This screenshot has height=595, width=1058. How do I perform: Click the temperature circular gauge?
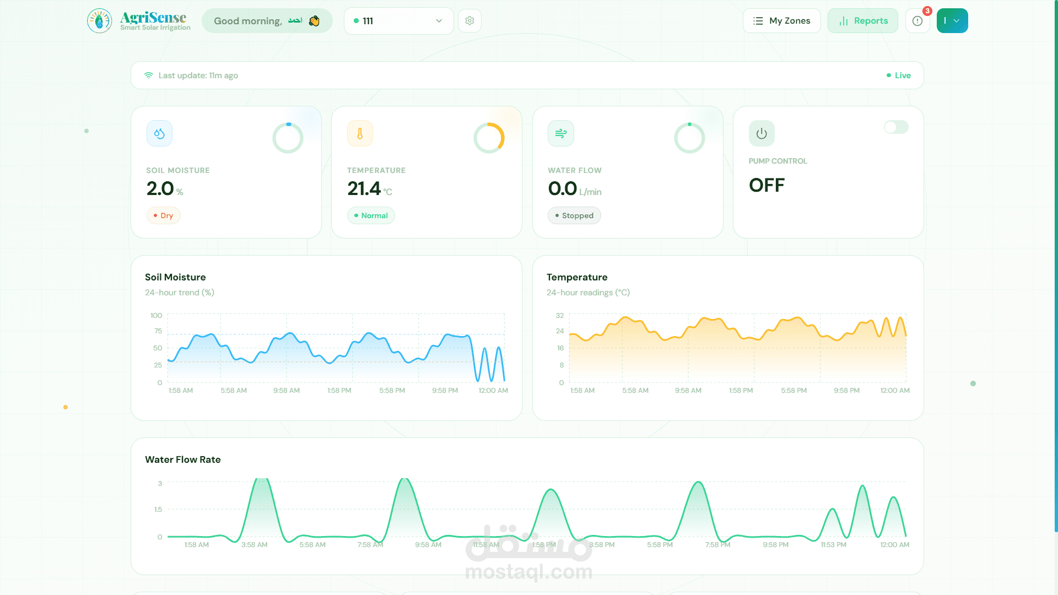[489, 138]
